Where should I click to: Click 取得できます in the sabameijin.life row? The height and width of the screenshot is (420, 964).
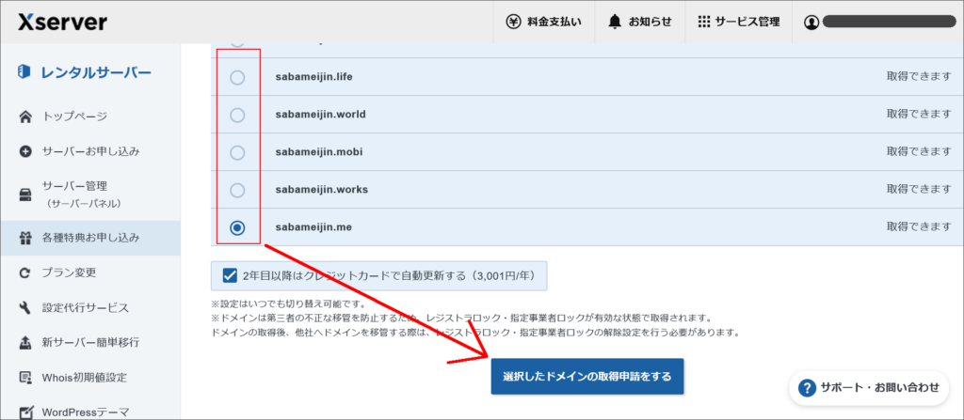click(919, 77)
